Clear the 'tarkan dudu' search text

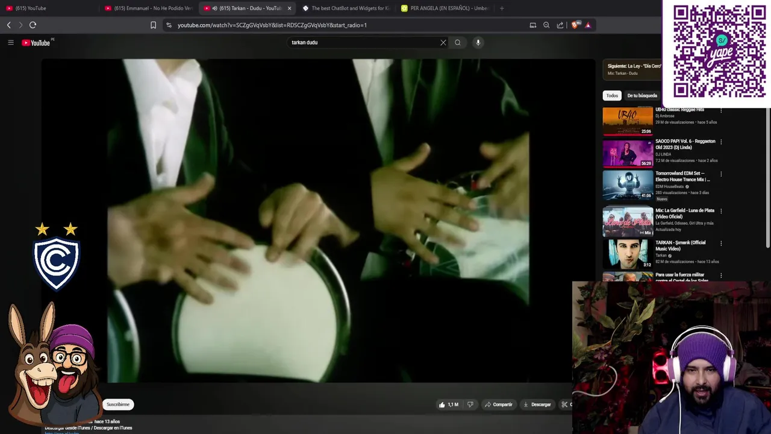tap(443, 43)
